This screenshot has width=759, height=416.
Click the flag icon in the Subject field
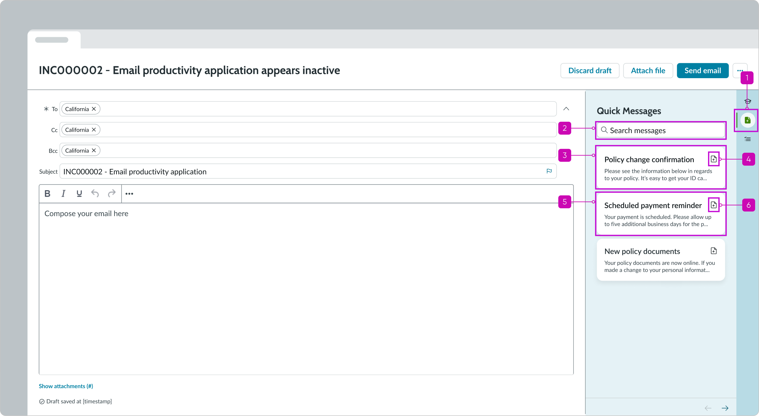(x=549, y=171)
